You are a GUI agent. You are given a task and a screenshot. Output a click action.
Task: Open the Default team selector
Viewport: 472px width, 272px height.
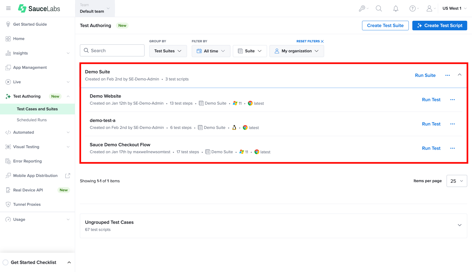95,8
